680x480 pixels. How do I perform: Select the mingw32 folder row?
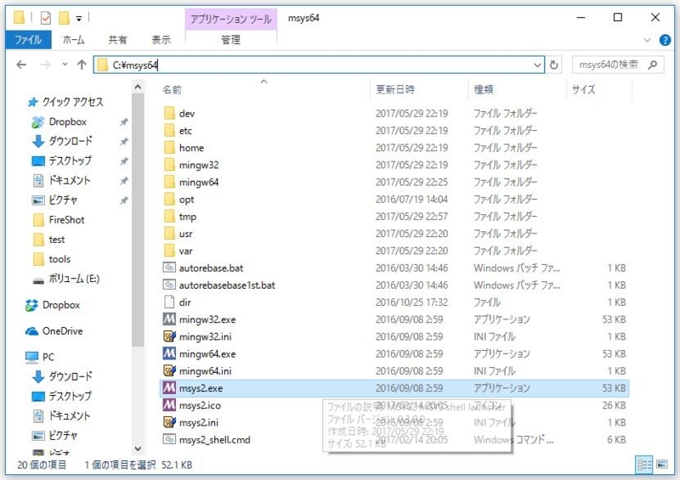click(x=394, y=165)
